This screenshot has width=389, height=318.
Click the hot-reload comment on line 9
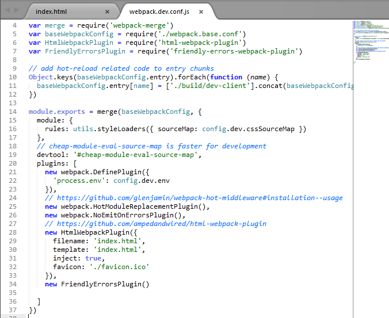coord(121,68)
